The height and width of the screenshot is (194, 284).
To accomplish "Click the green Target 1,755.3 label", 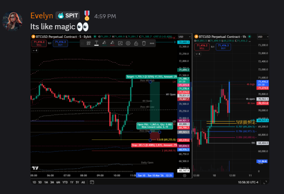I will coord(152,76).
